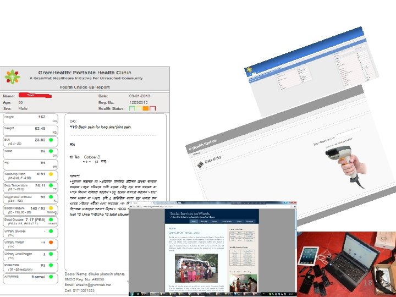Click the Arrhythmia value Normal
This screenshot has height=297, width=396.
pyautogui.click(x=38, y=277)
